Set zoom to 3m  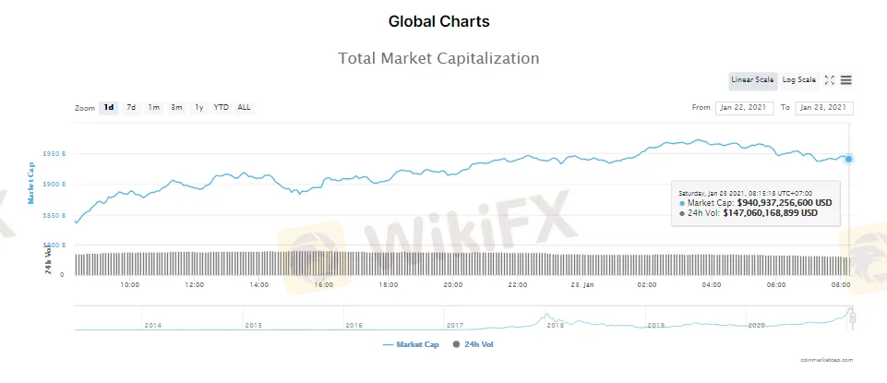click(176, 107)
